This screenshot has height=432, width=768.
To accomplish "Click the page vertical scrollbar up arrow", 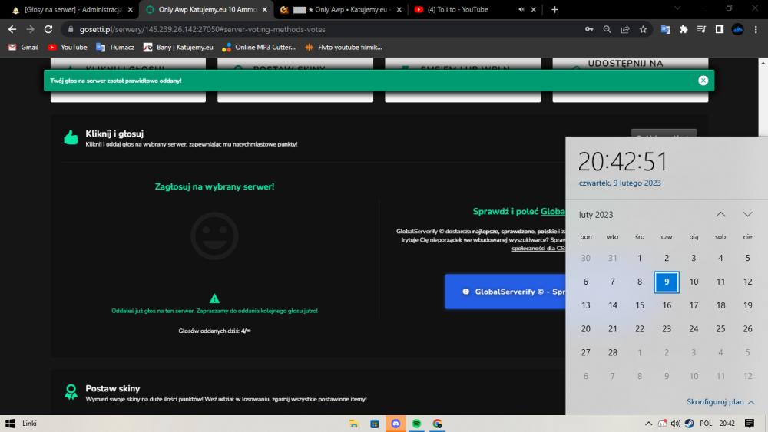I will click(x=763, y=63).
